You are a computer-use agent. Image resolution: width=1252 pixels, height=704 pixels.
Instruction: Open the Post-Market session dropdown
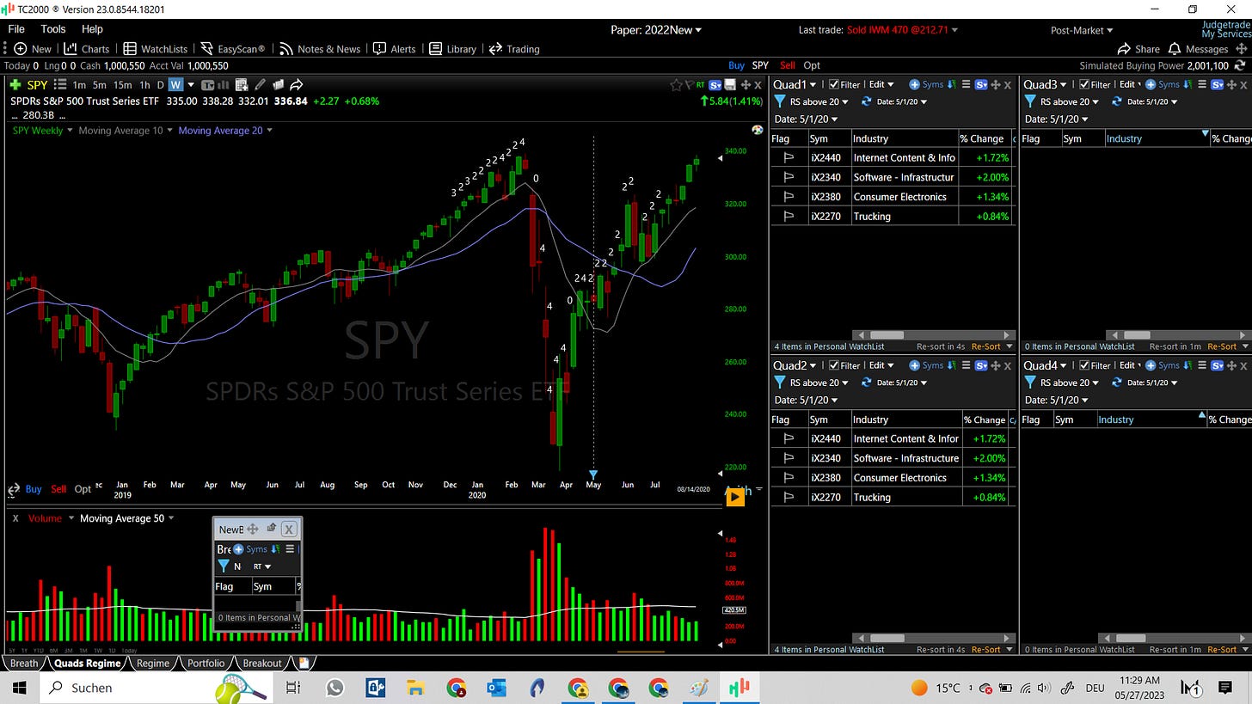pos(1082,30)
